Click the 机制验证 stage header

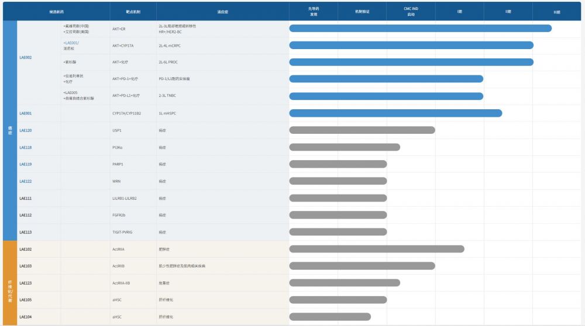click(362, 12)
